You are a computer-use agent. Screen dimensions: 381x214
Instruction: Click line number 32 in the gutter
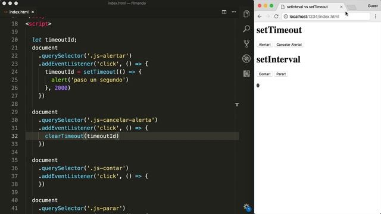(14, 136)
